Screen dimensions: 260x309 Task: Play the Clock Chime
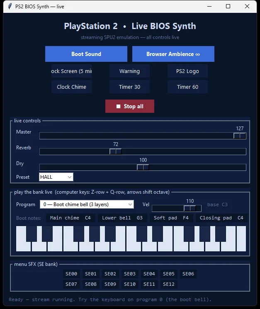[x=71, y=87]
